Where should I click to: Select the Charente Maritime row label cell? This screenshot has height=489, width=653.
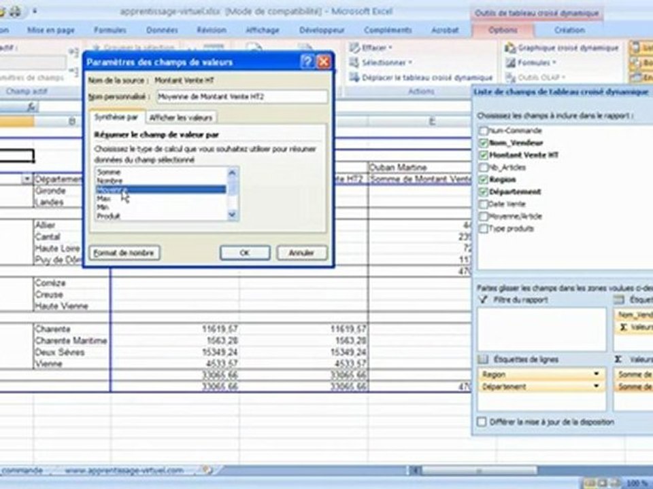point(71,340)
